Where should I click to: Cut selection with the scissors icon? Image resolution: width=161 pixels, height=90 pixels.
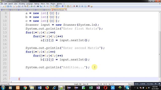(x=22, y=6)
